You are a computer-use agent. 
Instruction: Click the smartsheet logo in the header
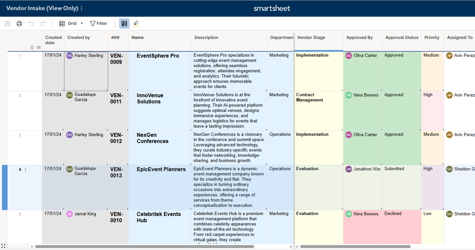point(272,9)
